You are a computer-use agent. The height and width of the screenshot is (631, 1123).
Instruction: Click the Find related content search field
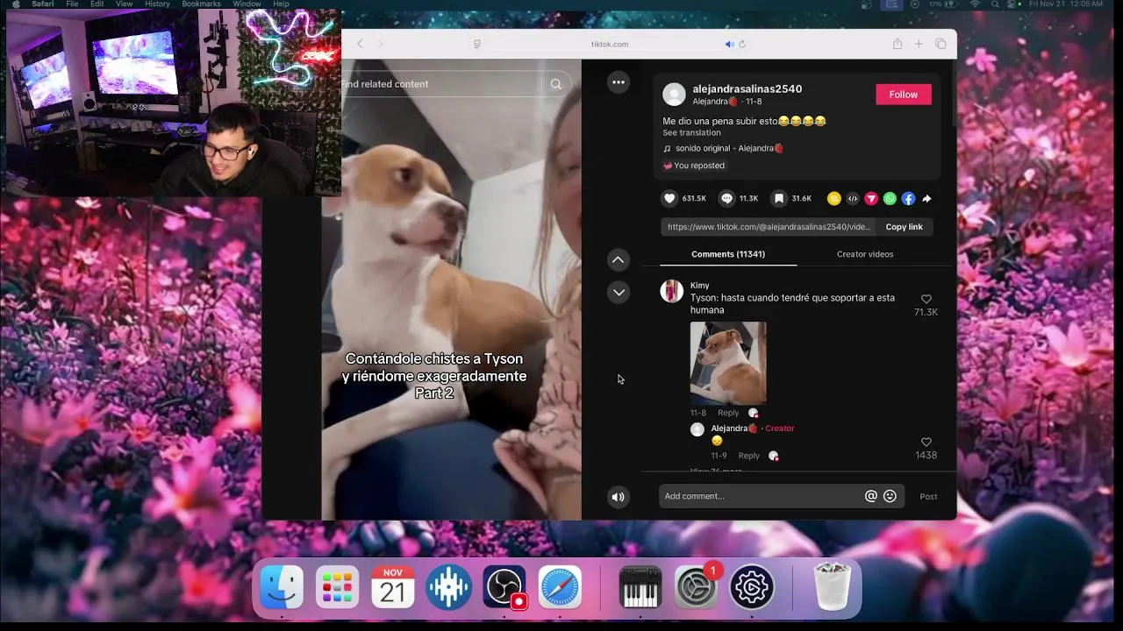point(439,84)
